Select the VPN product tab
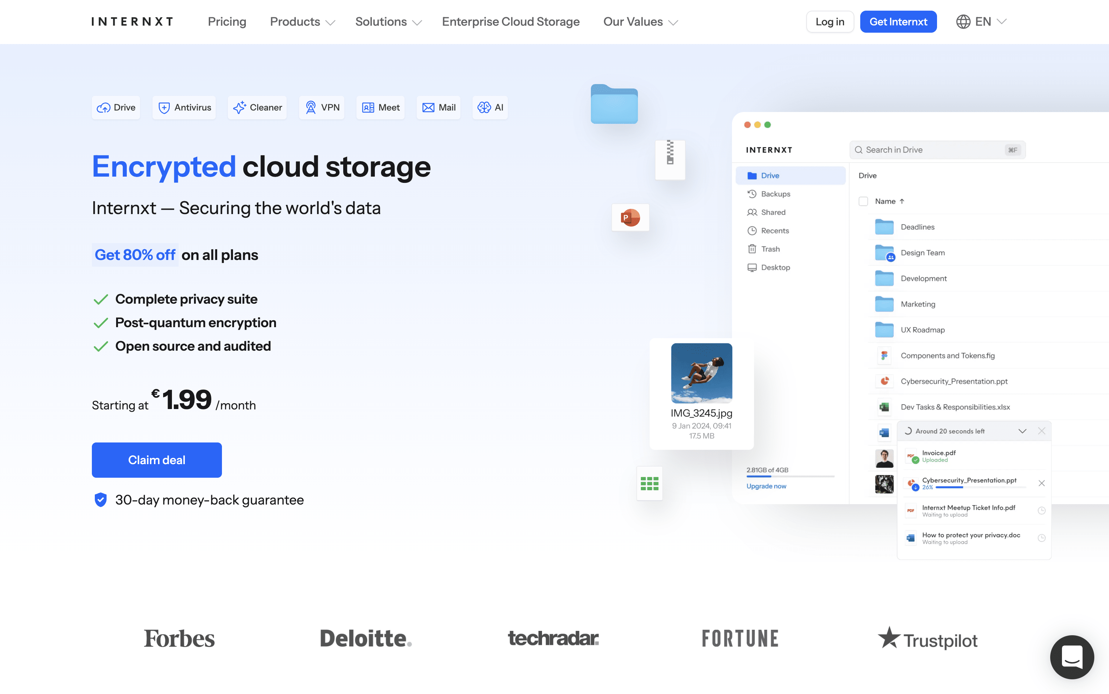 [x=322, y=107]
